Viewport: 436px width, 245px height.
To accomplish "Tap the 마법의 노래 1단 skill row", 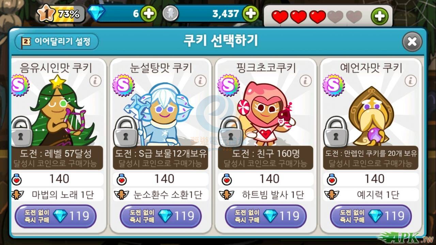I will click(57, 195).
